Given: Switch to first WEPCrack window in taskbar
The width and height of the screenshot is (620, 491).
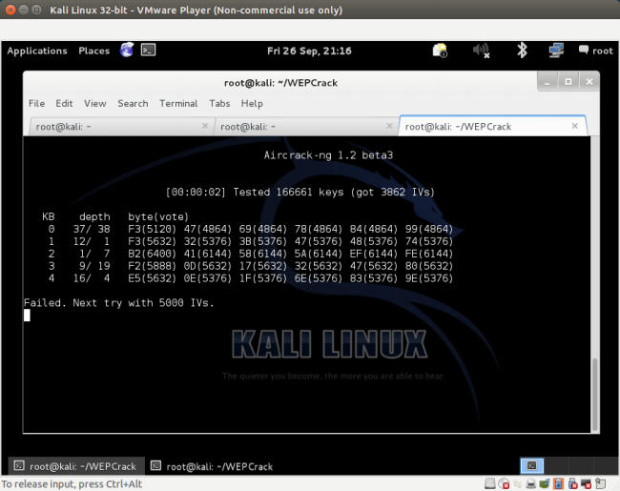Looking at the screenshot, I should click(x=74, y=466).
